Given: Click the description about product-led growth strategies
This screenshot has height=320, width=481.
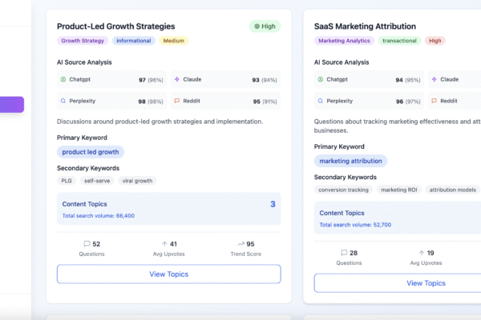Looking at the screenshot, I should [x=160, y=122].
